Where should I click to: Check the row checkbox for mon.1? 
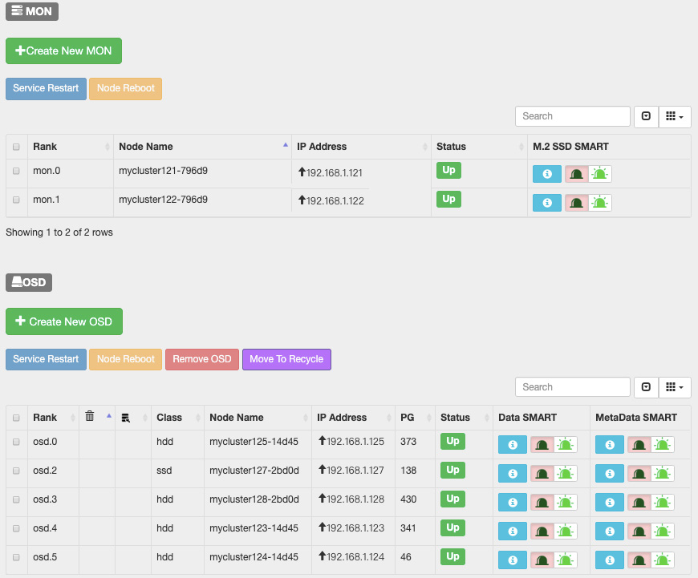(x=16, y=199)
